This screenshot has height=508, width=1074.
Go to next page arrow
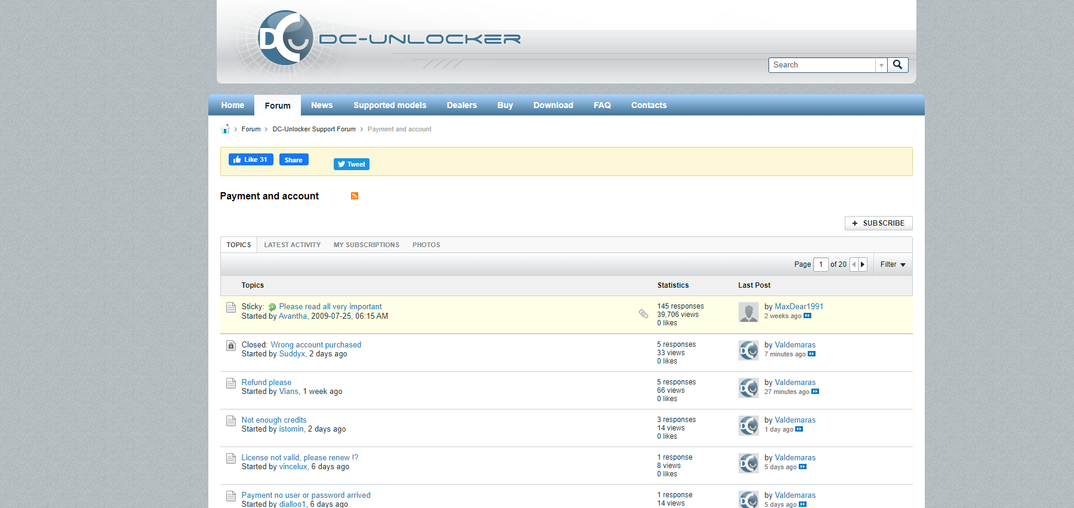863,264
